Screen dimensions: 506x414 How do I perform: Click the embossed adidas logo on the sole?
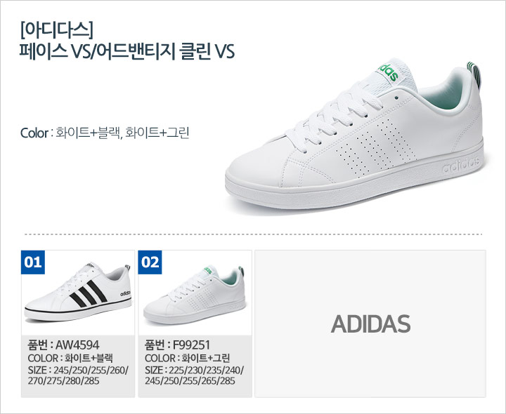[x=460, y=165]
